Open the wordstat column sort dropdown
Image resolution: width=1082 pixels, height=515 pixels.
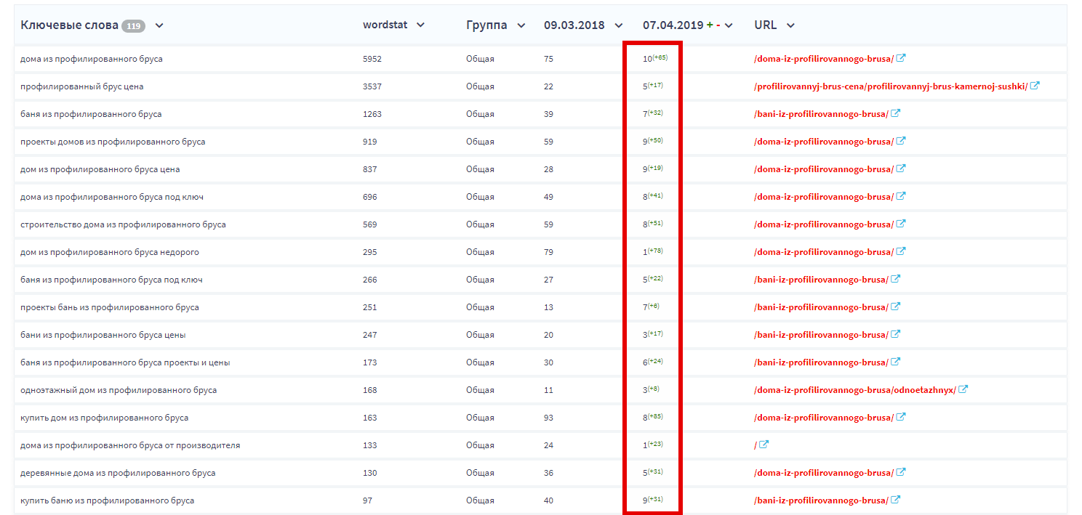click(420, 25)
